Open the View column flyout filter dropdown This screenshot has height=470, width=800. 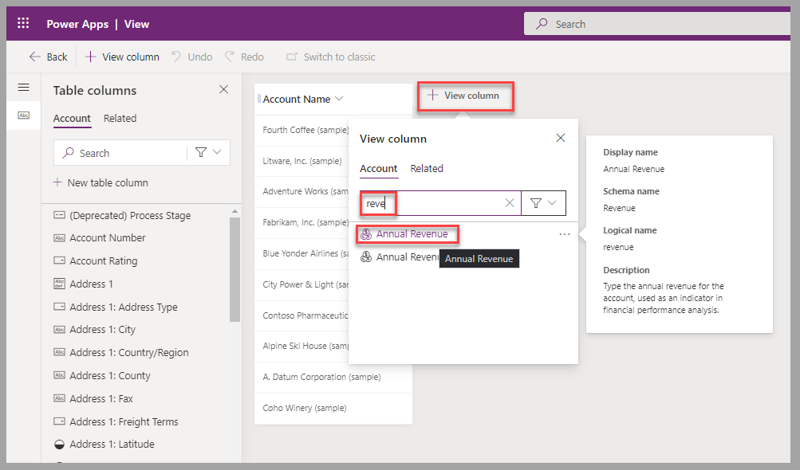543,203
